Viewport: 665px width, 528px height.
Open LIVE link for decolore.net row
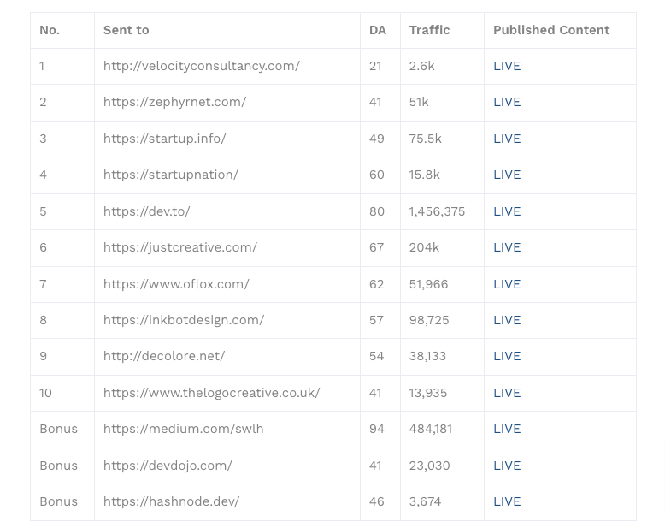507,356
